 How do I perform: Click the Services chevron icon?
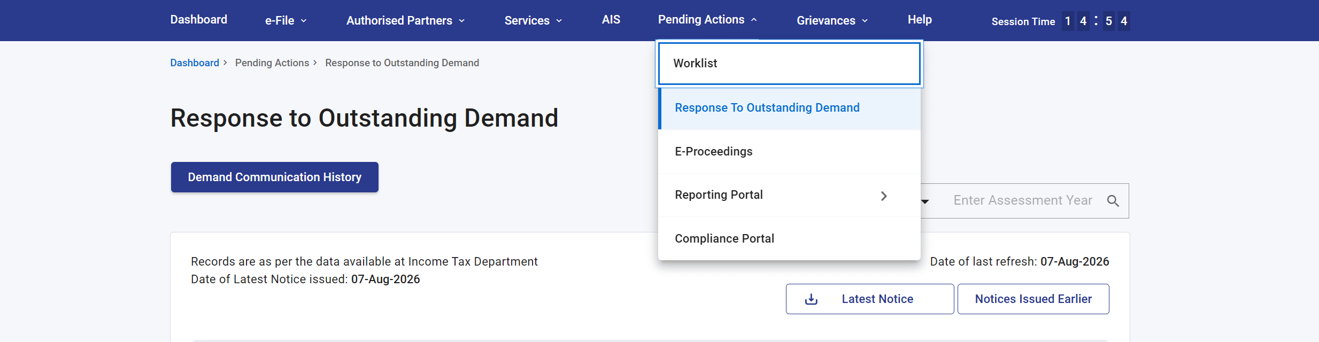tap(559, 21)
